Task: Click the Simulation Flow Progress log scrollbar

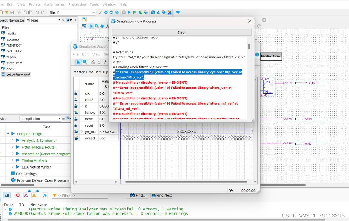Action: tap(249, 47)
